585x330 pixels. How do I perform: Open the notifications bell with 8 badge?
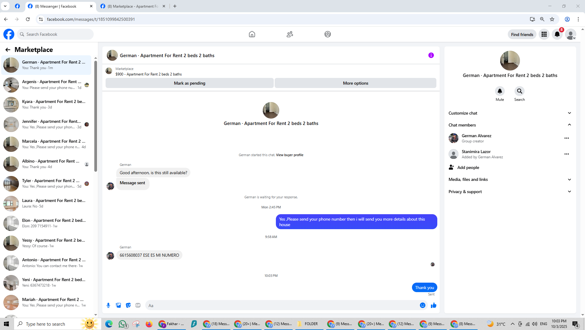pyautogui.click(x=557, y=35)
